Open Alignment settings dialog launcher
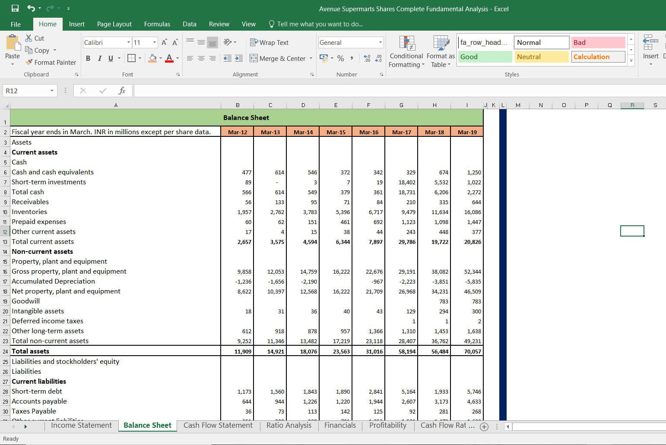 pos(312,75)
